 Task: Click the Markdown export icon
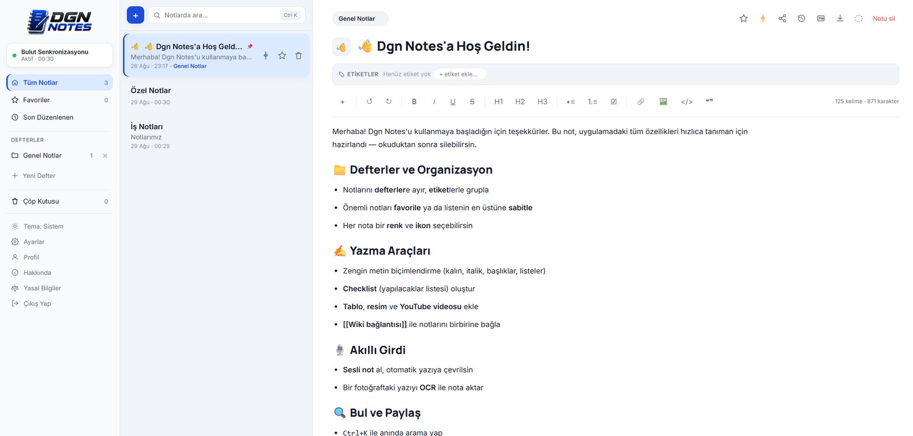pyautogui.click(x=821, y=18)
